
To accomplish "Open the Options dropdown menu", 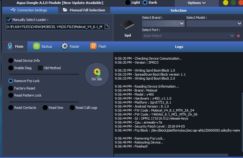I will point(197,3).
